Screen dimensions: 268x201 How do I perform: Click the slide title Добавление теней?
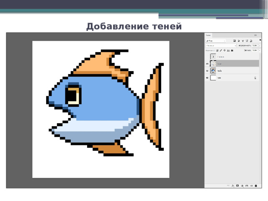(x=134, y=26)
